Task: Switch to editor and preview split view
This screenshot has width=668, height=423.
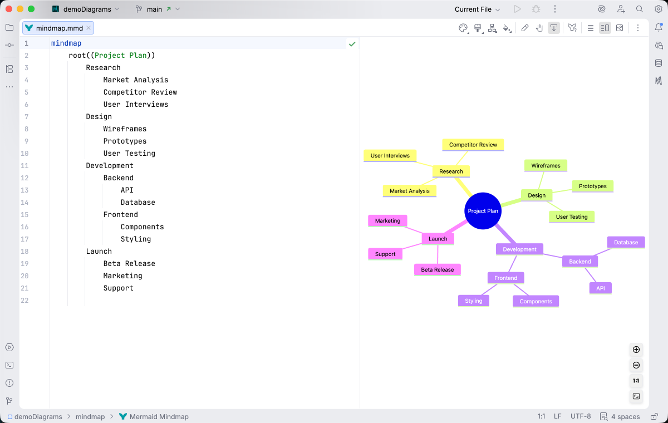Action: (x=605, y=28)
